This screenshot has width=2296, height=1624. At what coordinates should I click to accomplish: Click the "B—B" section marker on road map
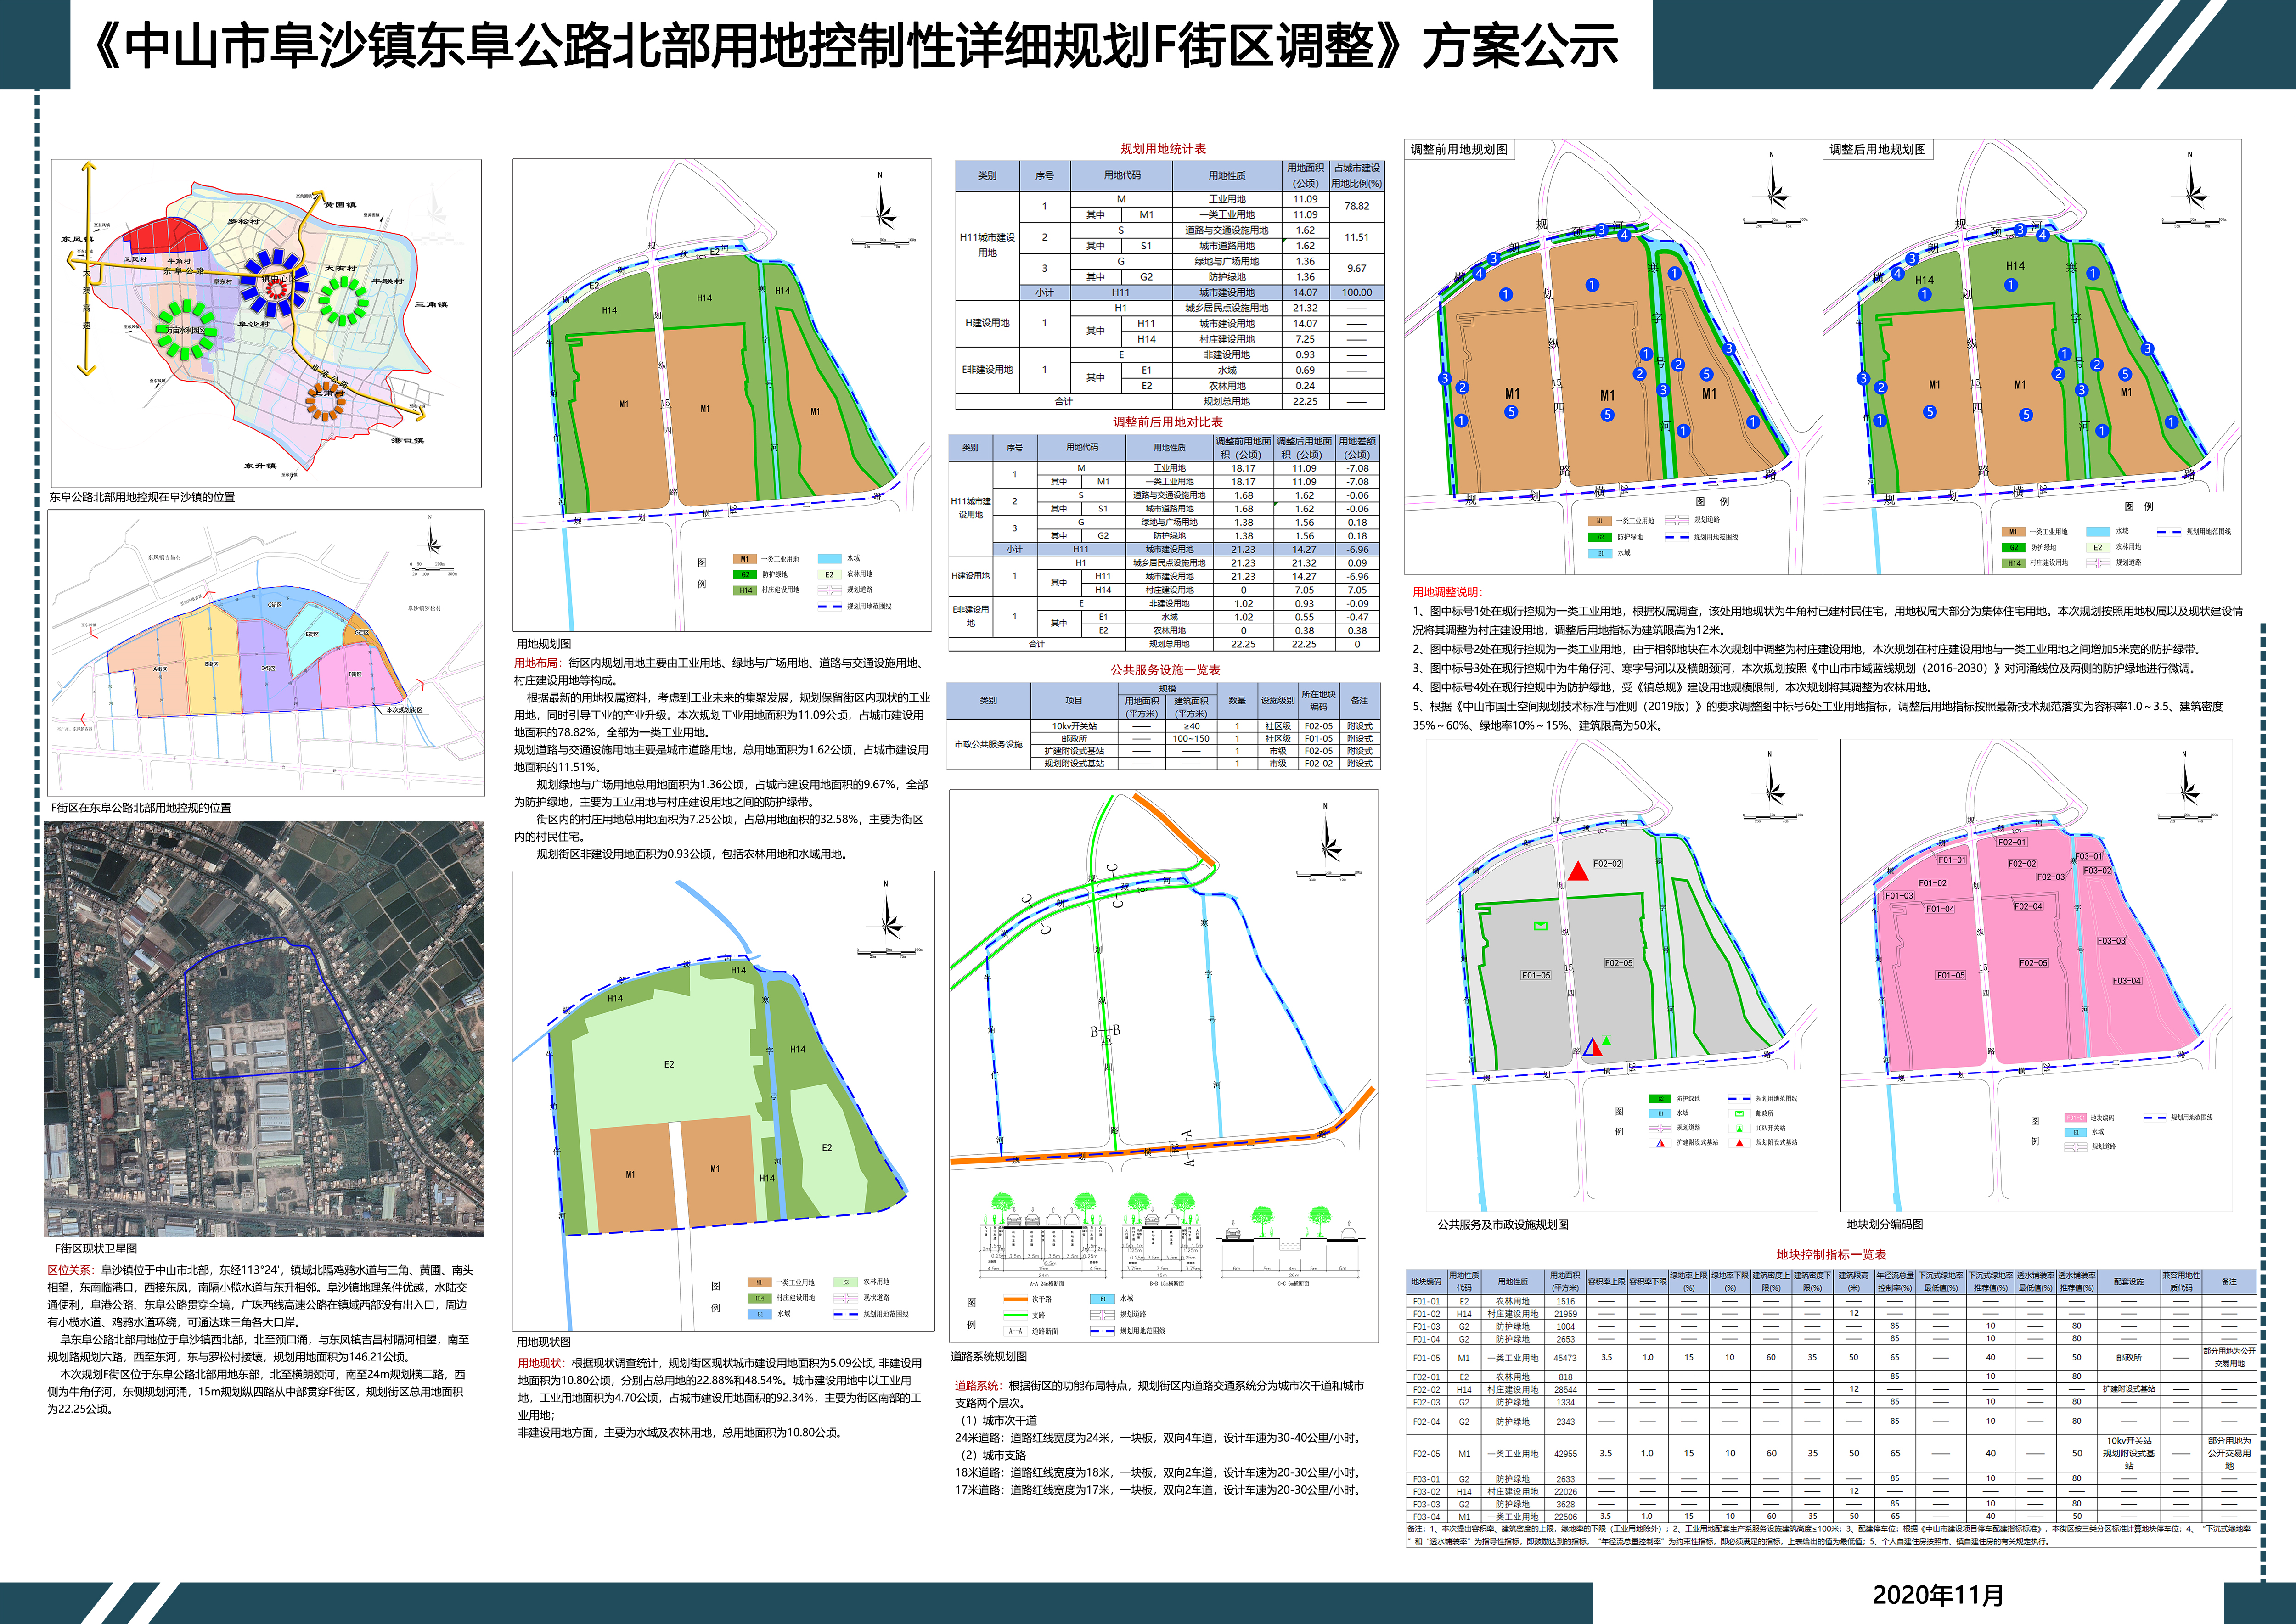[1105, 1030]
